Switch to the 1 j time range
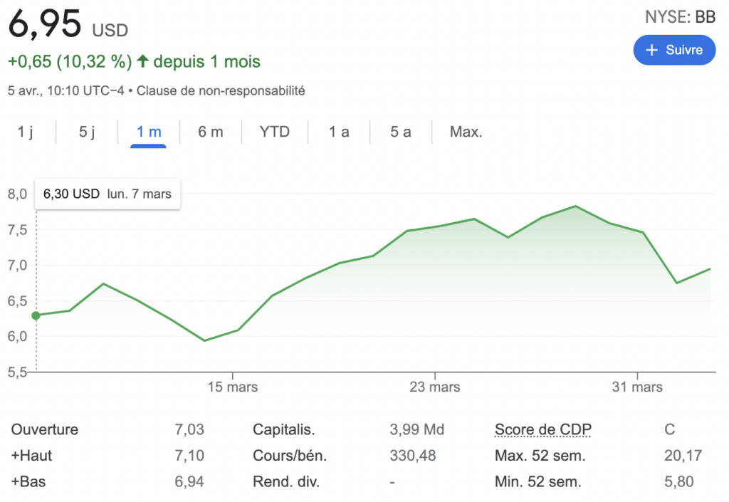Image resolution: width=729 pixels, height=502 pixels. coord(26,132)
